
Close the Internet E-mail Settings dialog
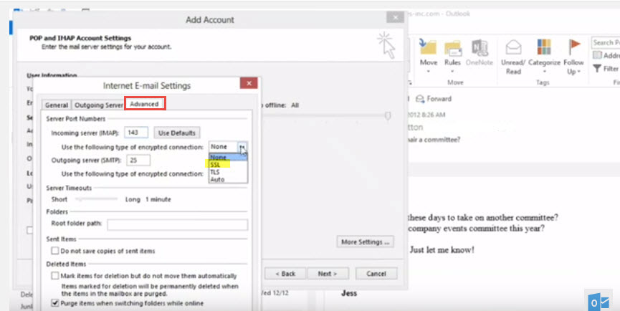(x=249, y=83)
